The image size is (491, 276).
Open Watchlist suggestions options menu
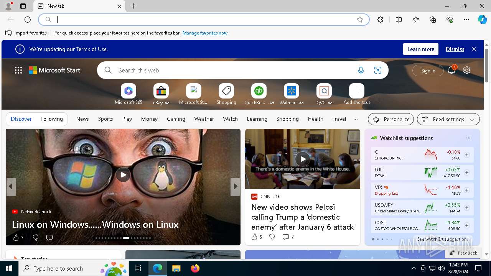click(x=468, y=138)
